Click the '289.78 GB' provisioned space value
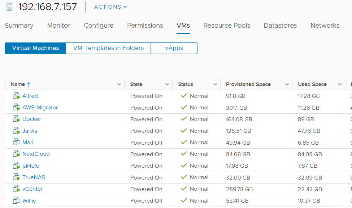 pyautogui.click(x=239, y=189)
